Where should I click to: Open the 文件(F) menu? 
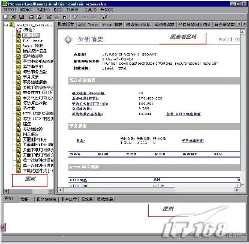(10, 10)
